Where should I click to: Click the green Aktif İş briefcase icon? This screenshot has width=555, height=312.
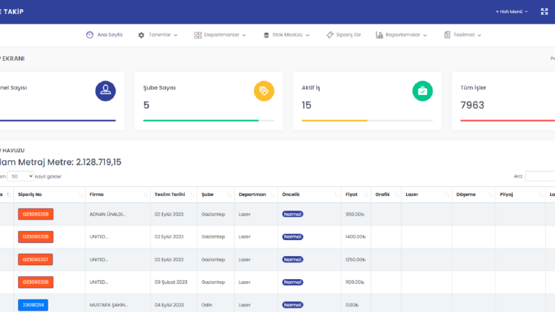pyautogui.click(x=423, y=91)
